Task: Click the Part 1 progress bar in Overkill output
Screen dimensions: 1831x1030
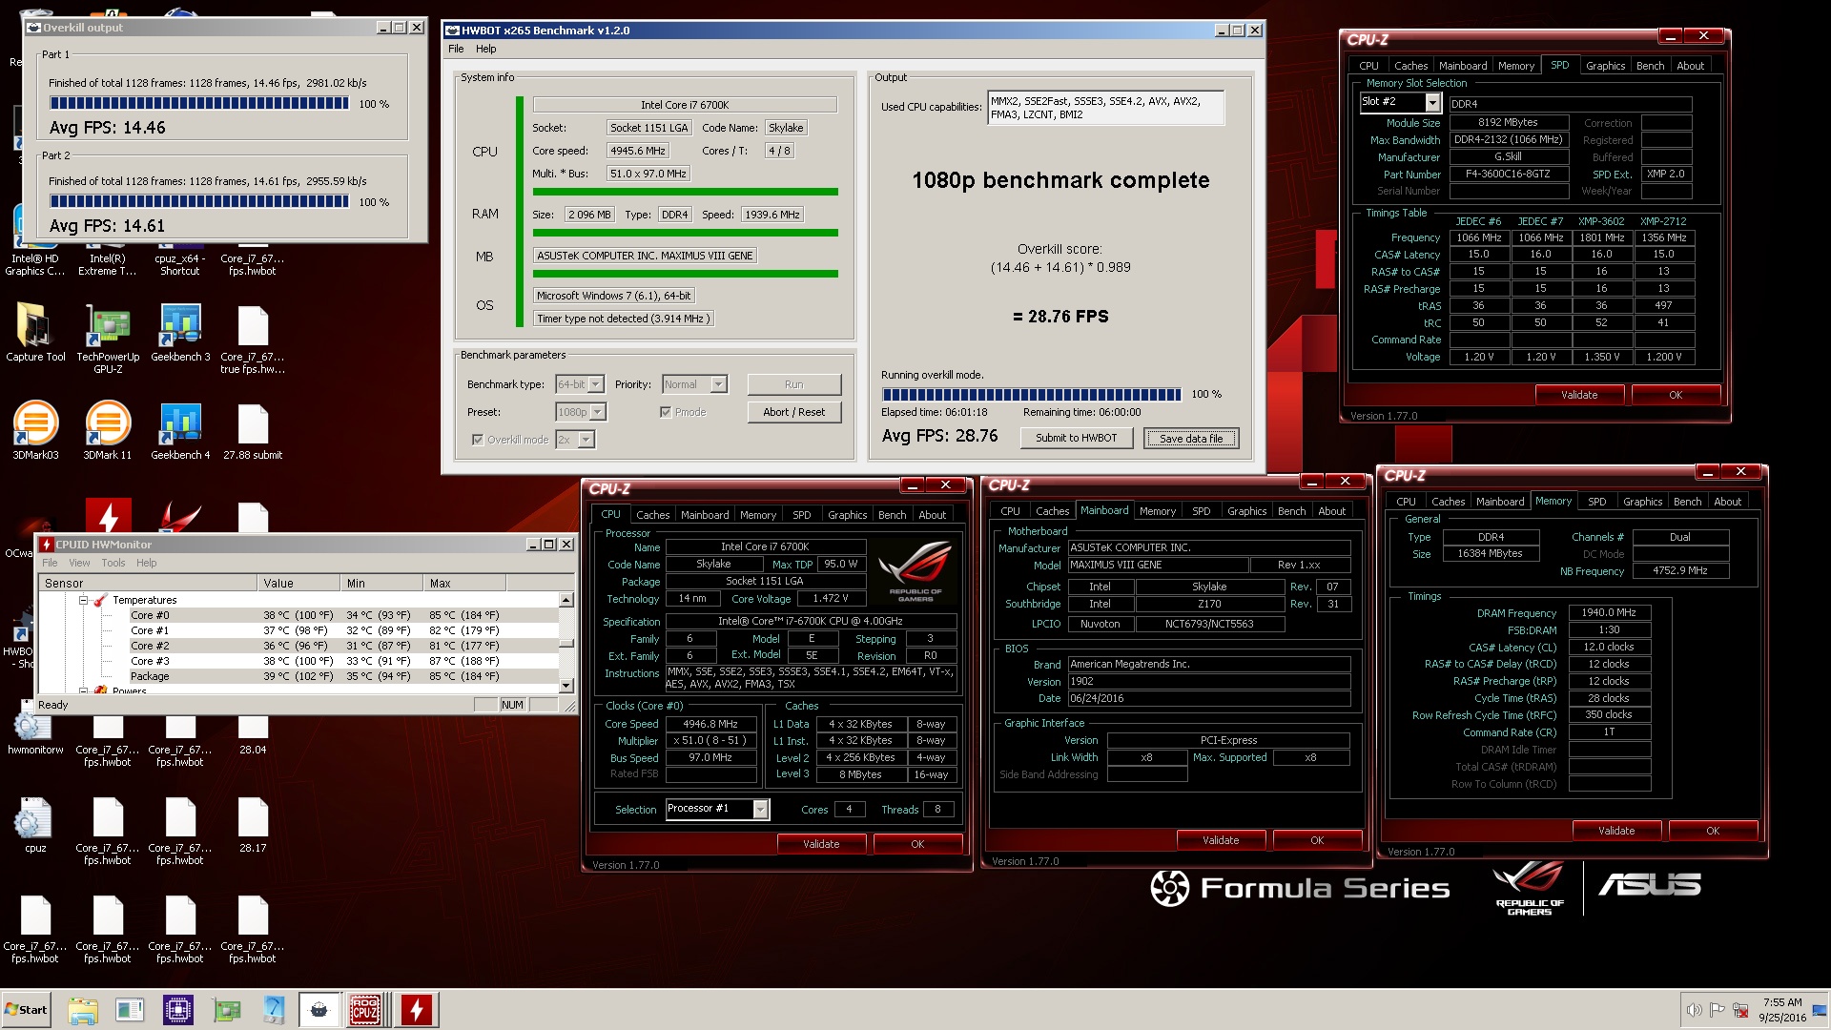Action: pos(199,103)
